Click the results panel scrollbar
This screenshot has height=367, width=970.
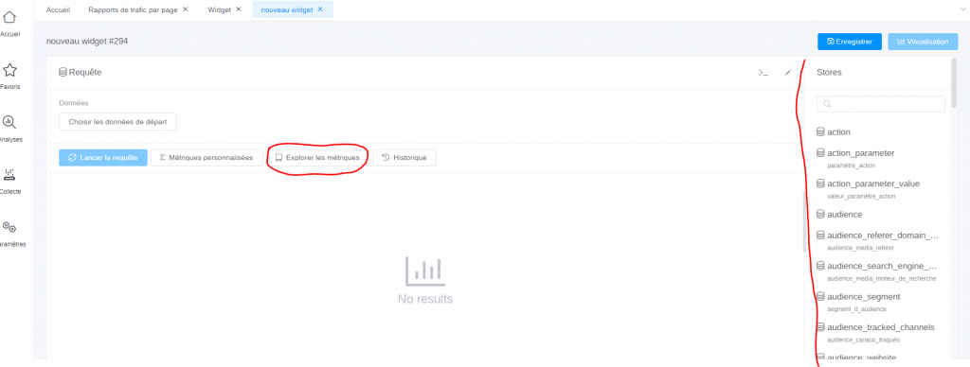pyautogui.click(x=804, y=221)
